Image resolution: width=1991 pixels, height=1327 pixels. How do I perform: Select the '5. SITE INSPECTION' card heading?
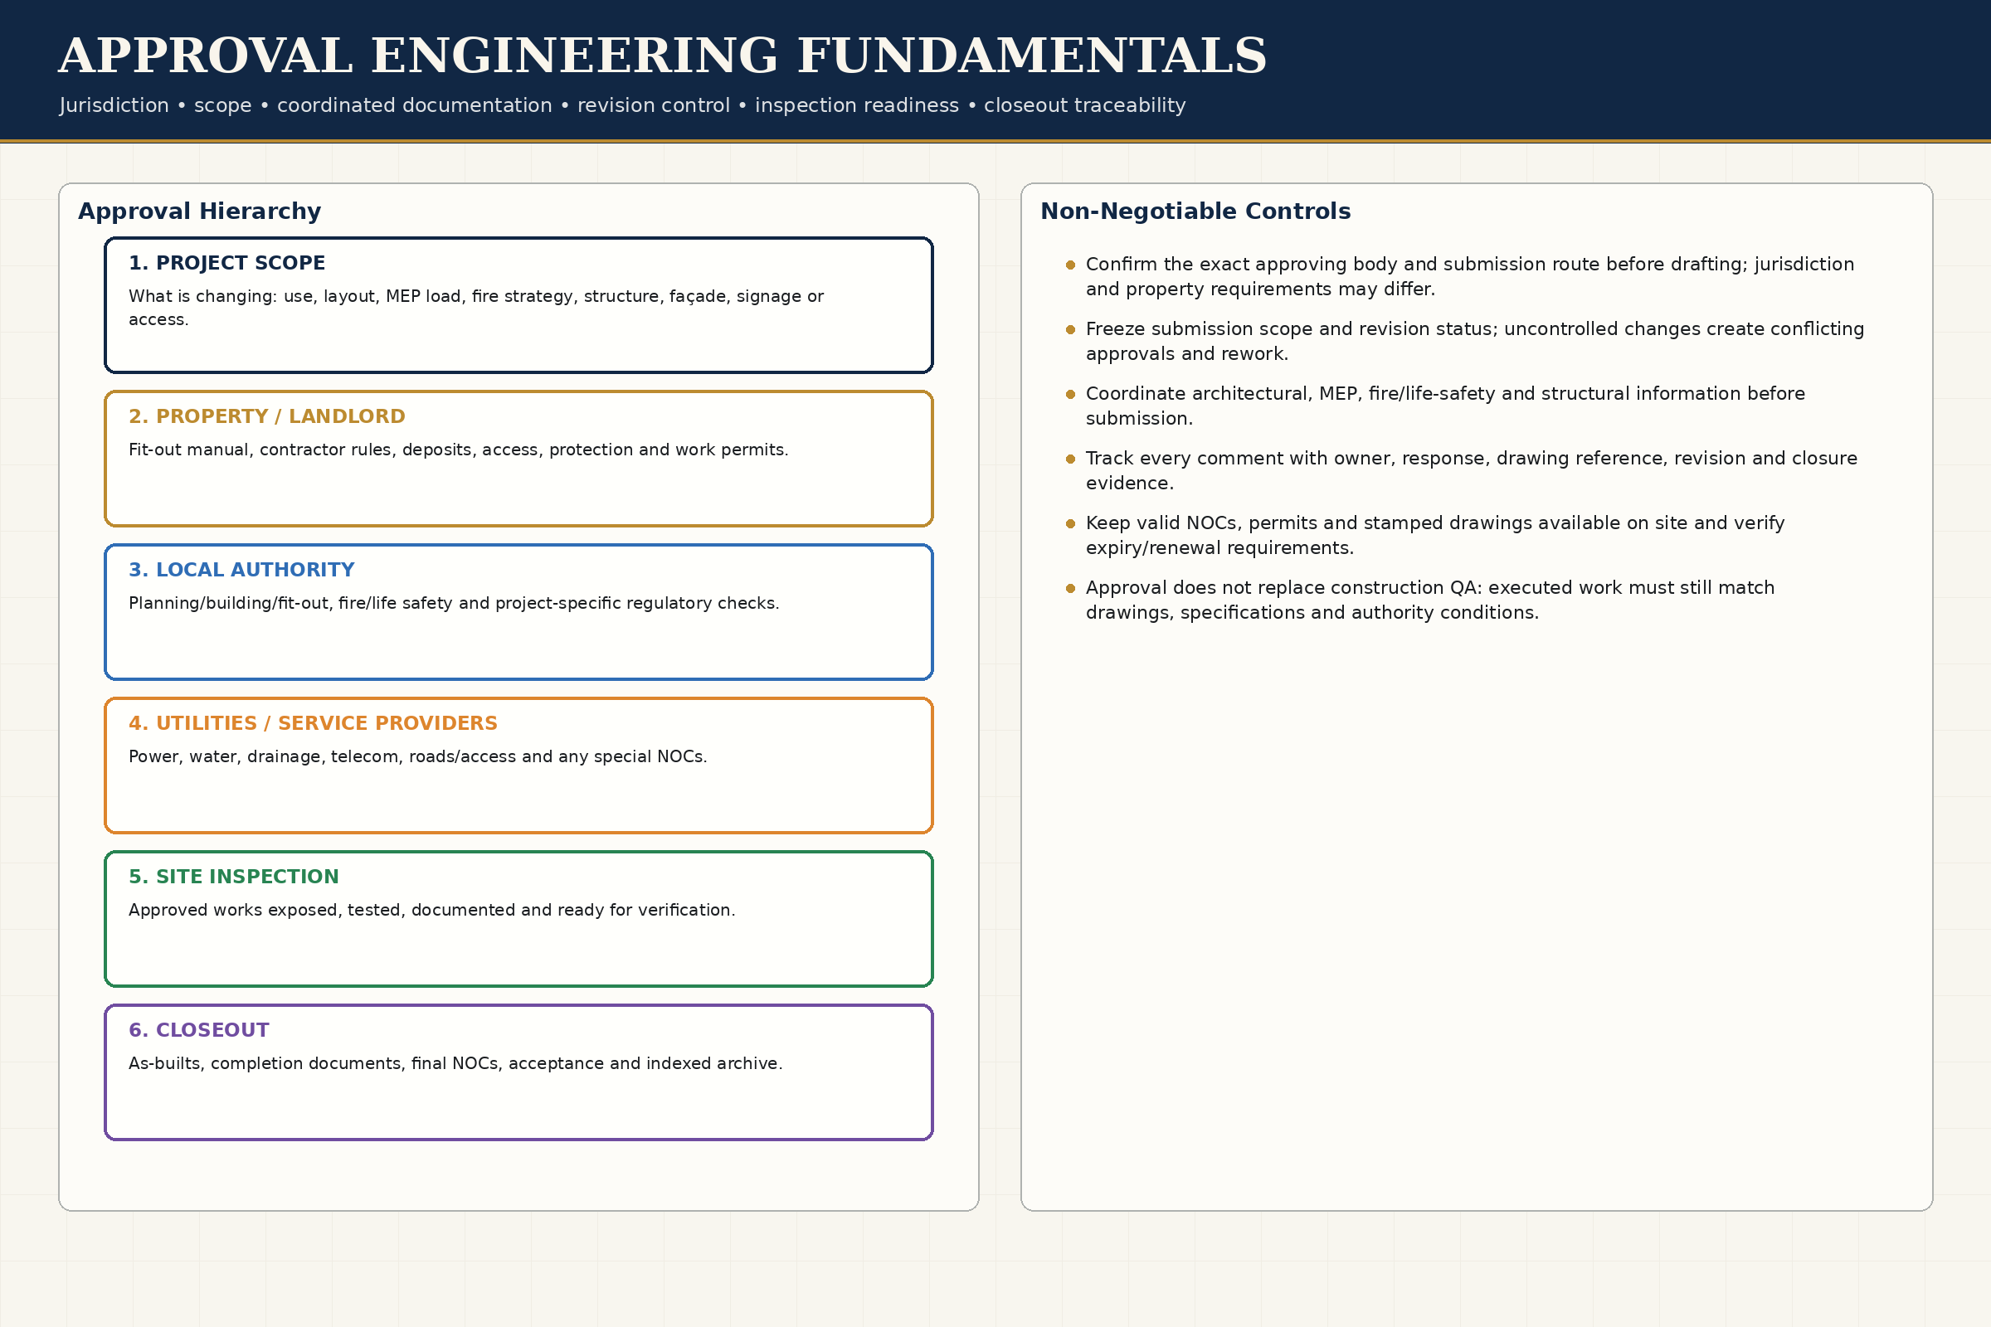pyautogui.click(x=234, y=877)
